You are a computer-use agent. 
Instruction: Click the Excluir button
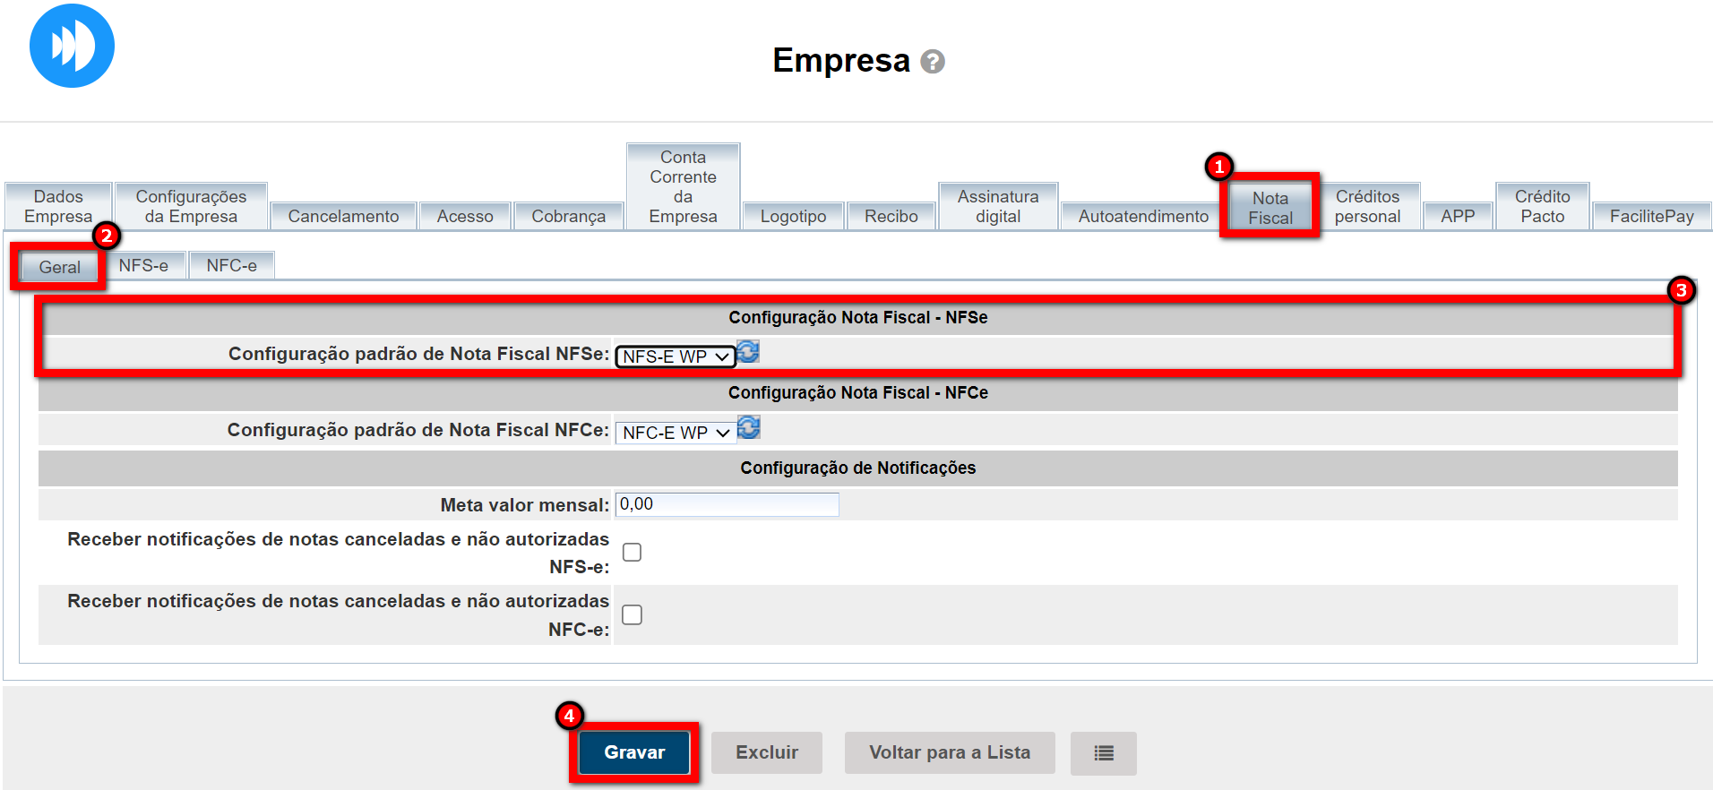tap(767, 753)
